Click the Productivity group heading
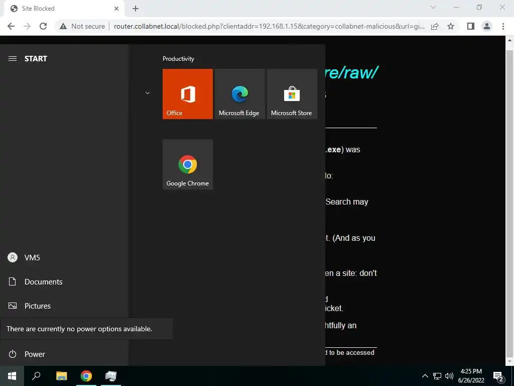Screen dimensions: 514x386 [x=178, y=59]
